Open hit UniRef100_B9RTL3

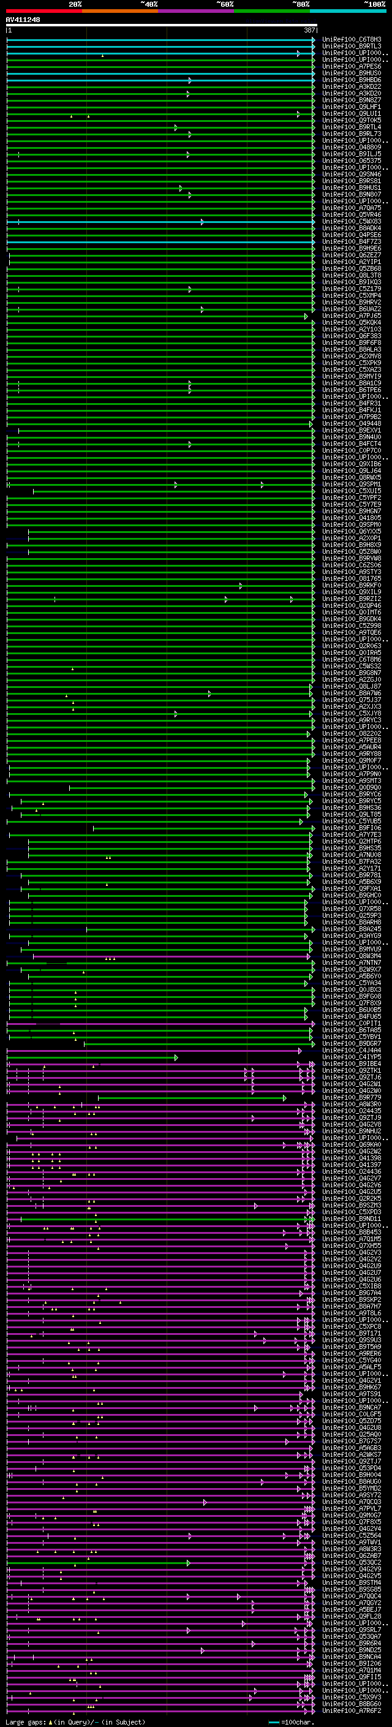click(x=352, y=47)
